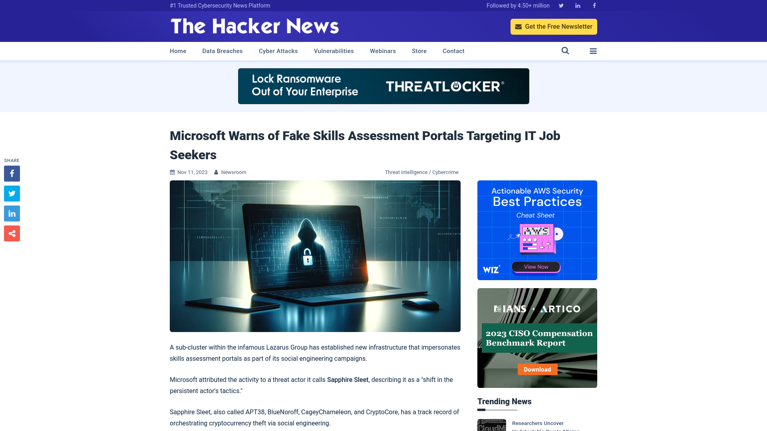Select the Vulnerabilities navigation tab

click(x=334, y=51)
